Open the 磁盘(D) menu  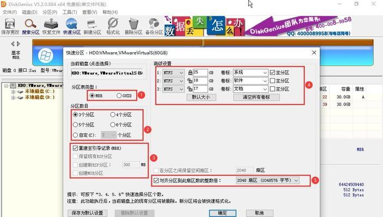(x=29, y=12)
